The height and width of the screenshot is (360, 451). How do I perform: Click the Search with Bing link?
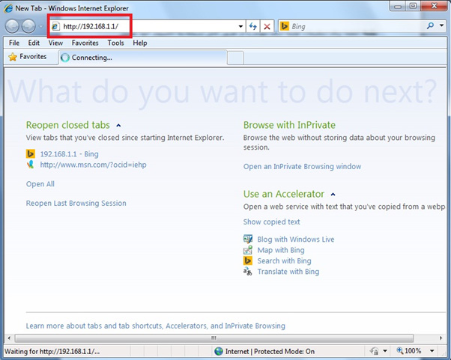point(284,261)
